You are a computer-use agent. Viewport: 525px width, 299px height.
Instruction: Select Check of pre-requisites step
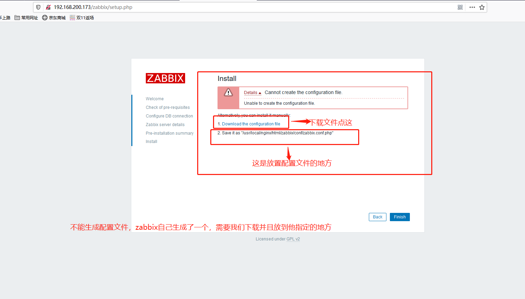point(168,107)
